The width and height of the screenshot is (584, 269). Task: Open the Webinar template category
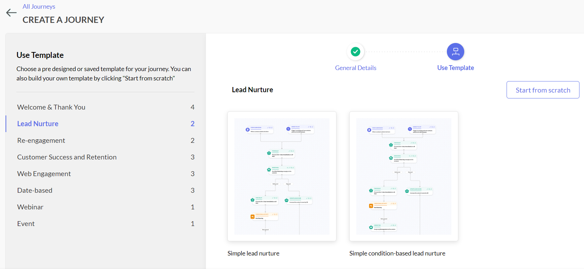pyautogui.click(x=30, y=207)
